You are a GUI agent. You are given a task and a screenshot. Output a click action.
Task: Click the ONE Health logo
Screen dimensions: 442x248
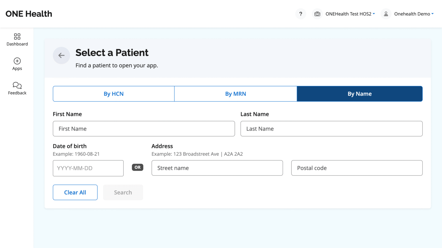click(x=29, y=14)
